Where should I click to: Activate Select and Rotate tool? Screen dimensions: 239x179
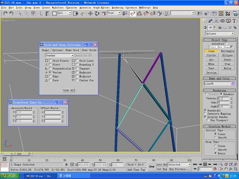(x=97, y=14)
